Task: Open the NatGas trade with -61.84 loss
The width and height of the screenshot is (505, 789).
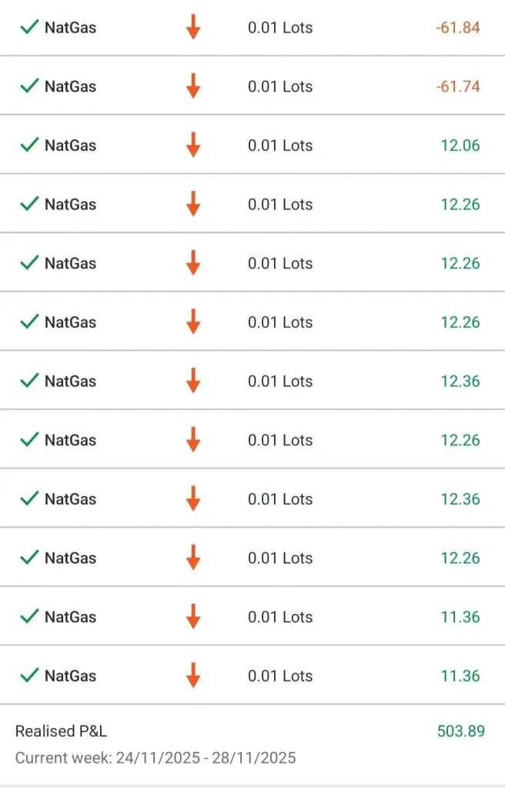Action: [x=70, y=28]
